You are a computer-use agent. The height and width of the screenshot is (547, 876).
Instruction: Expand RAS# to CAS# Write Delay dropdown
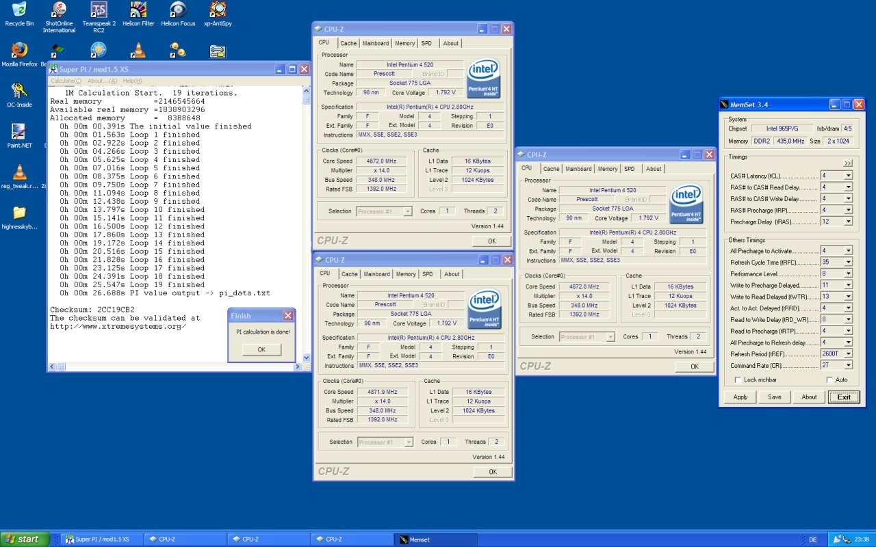pyautogui.click(x=849, y=199)
